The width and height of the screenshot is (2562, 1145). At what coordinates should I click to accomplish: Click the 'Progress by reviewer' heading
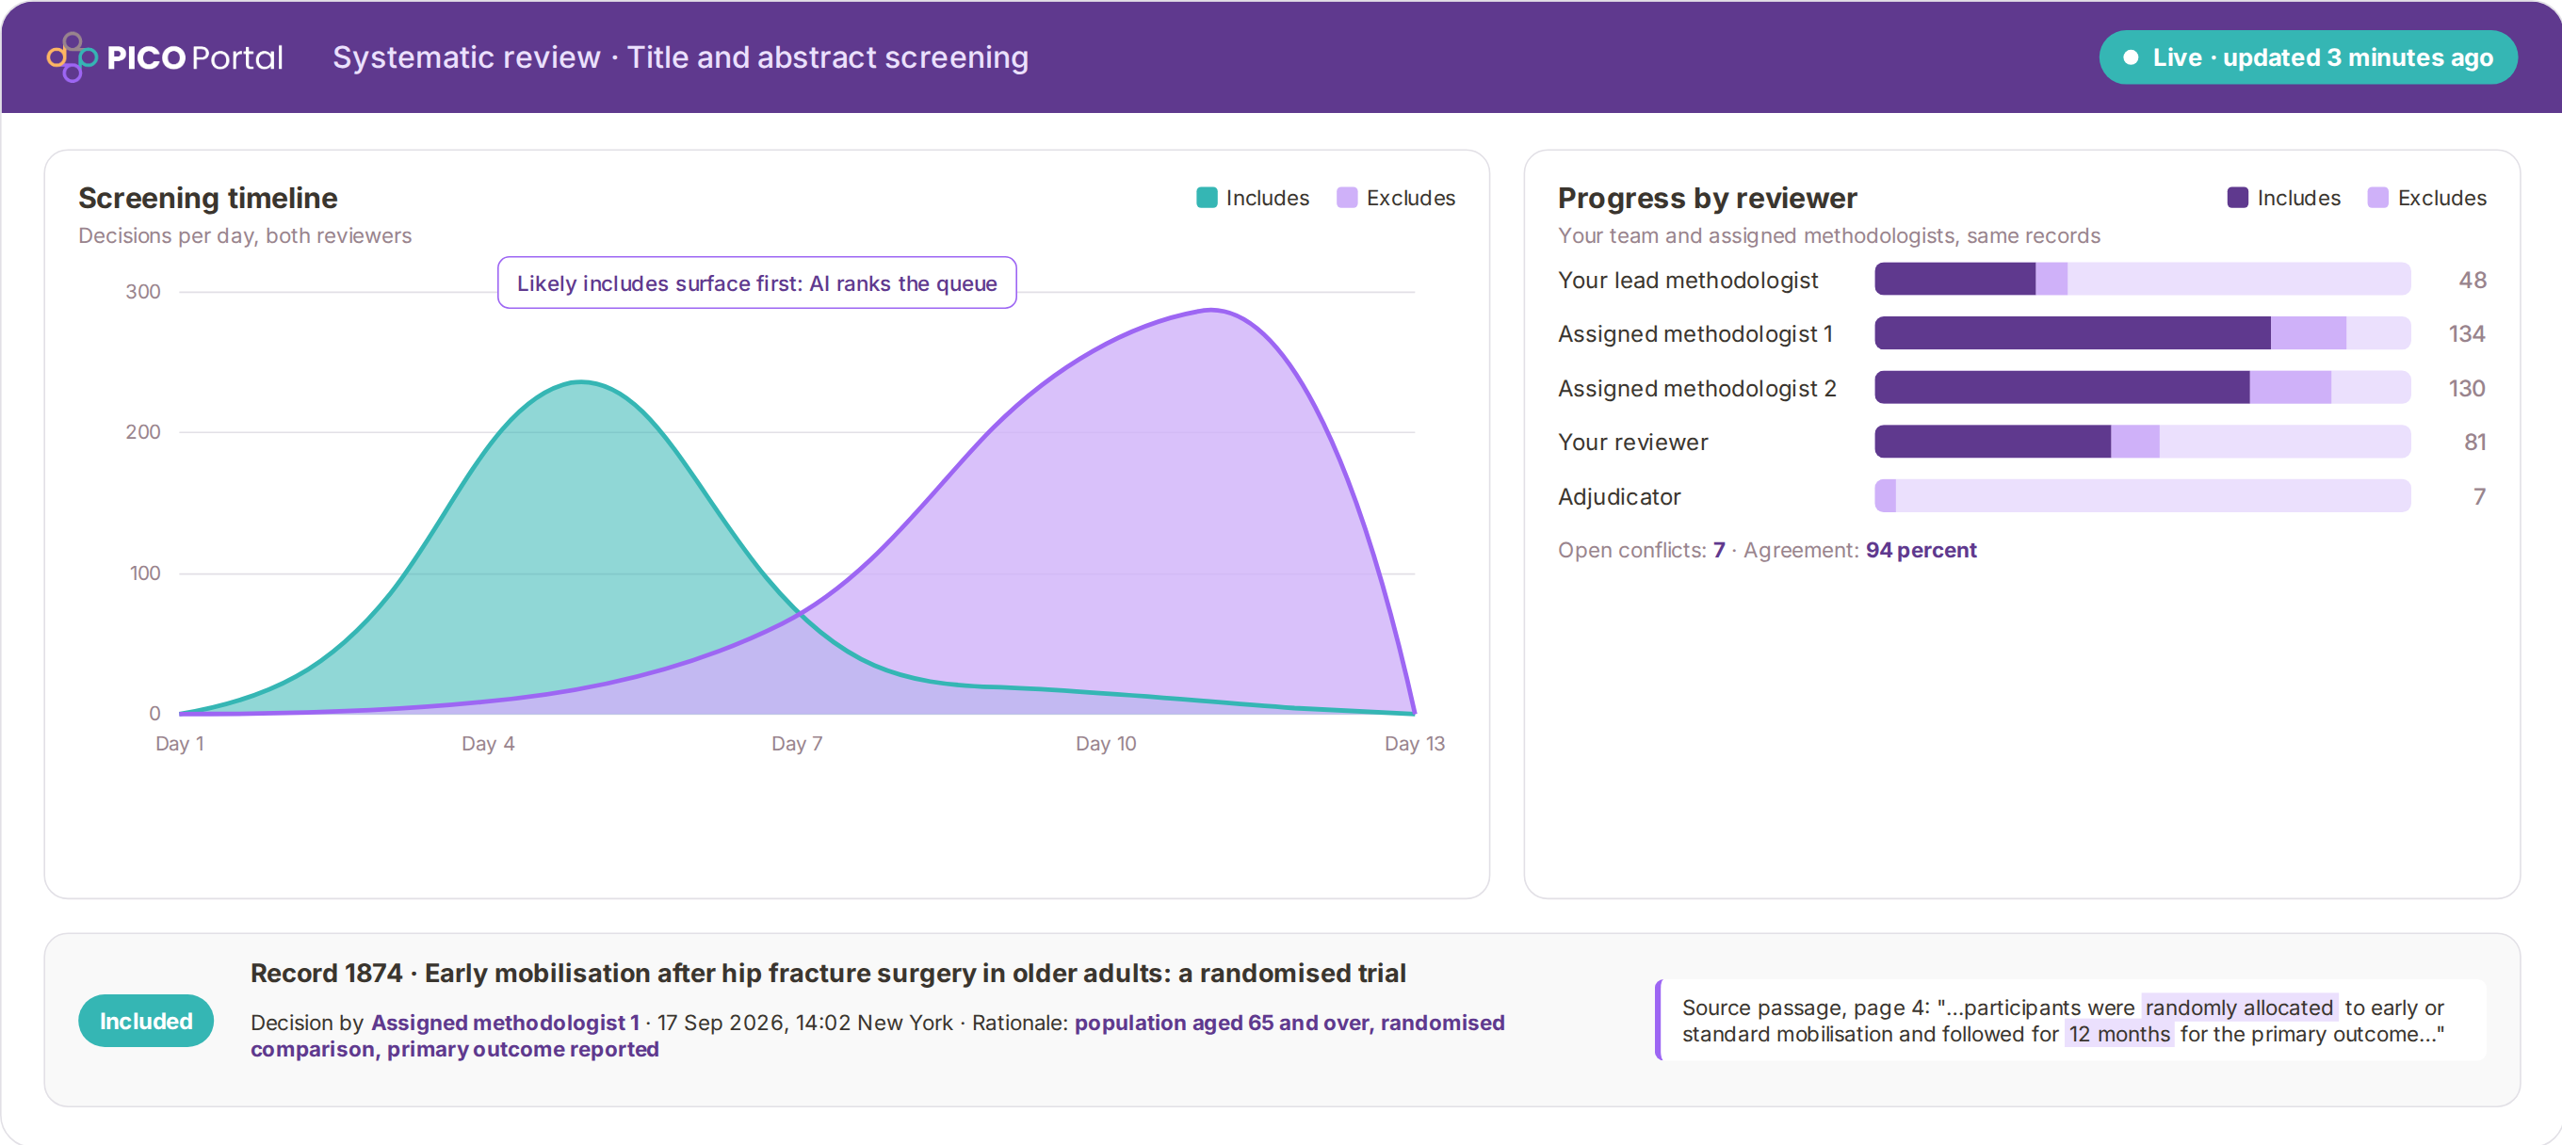pos(1707,199)
